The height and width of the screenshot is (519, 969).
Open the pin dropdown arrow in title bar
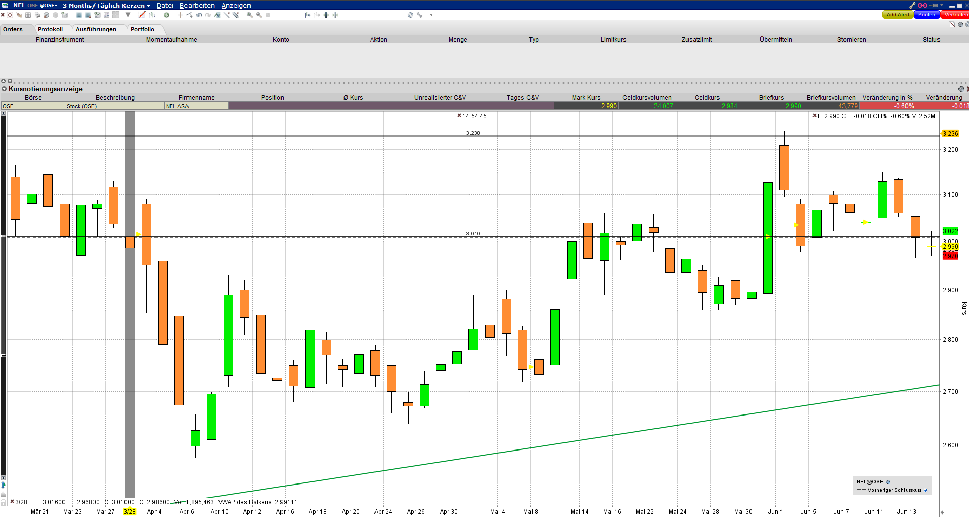coord(942,5)
